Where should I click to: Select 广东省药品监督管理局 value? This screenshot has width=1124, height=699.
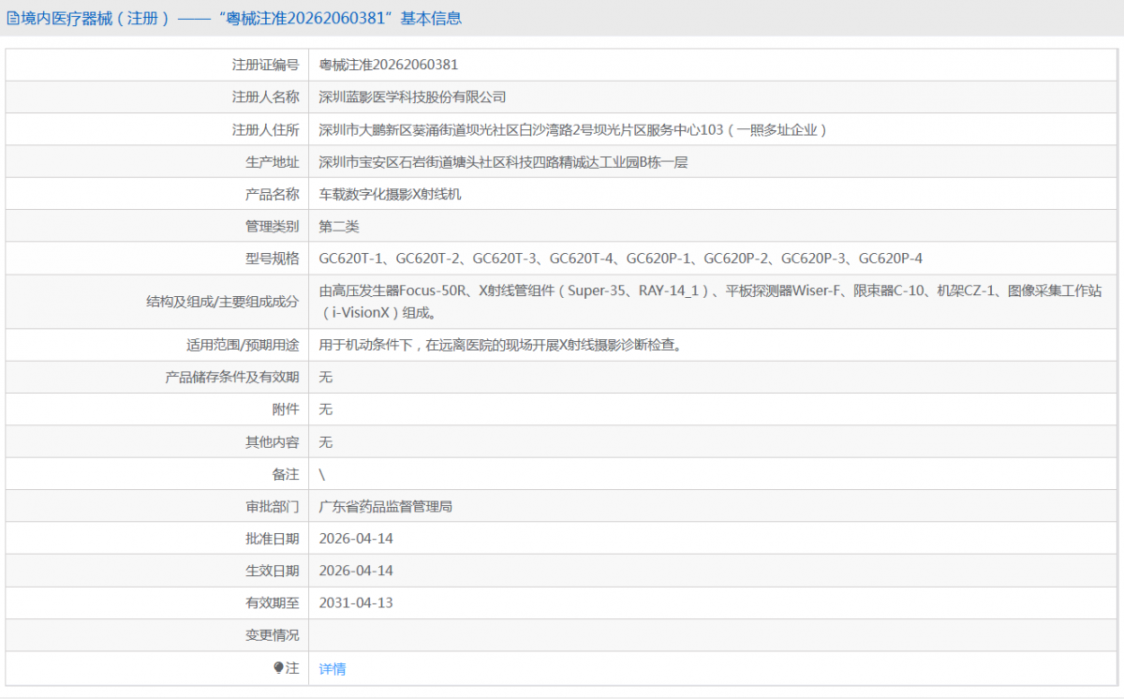[x=386, y=506]
